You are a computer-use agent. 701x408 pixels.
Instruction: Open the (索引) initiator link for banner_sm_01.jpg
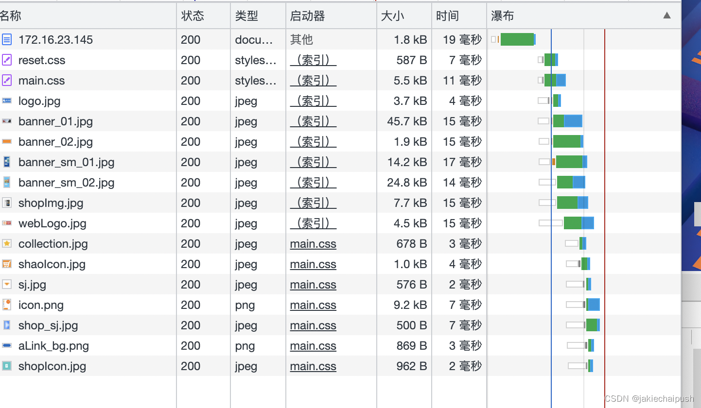313,162
